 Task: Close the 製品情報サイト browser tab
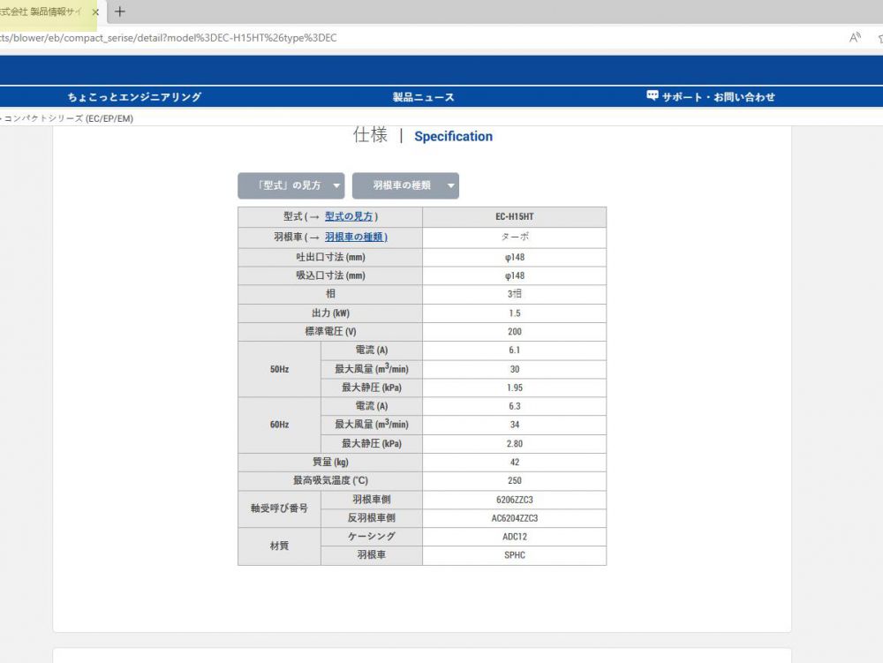95,12
